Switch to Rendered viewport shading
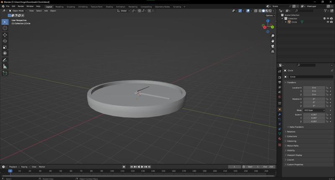Viewport: 335px width, 180px height. [270, 11]
